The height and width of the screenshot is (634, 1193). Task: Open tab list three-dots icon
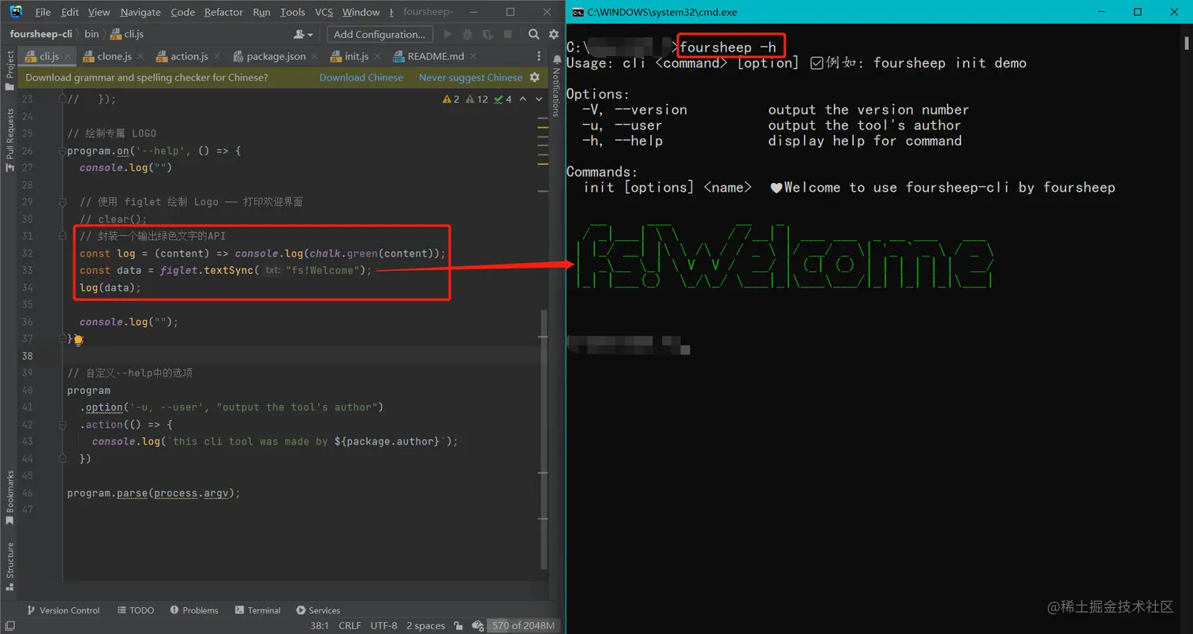(x=540, y=56)
